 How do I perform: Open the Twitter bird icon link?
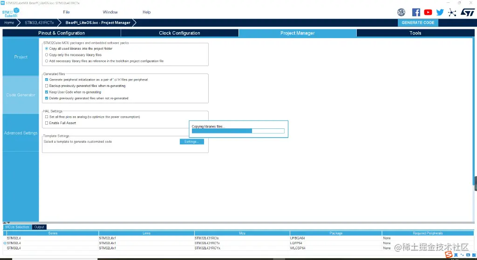tap(440, 12)
